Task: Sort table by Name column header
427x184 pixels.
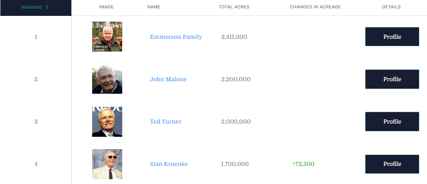Action: (x=154, y=7)
